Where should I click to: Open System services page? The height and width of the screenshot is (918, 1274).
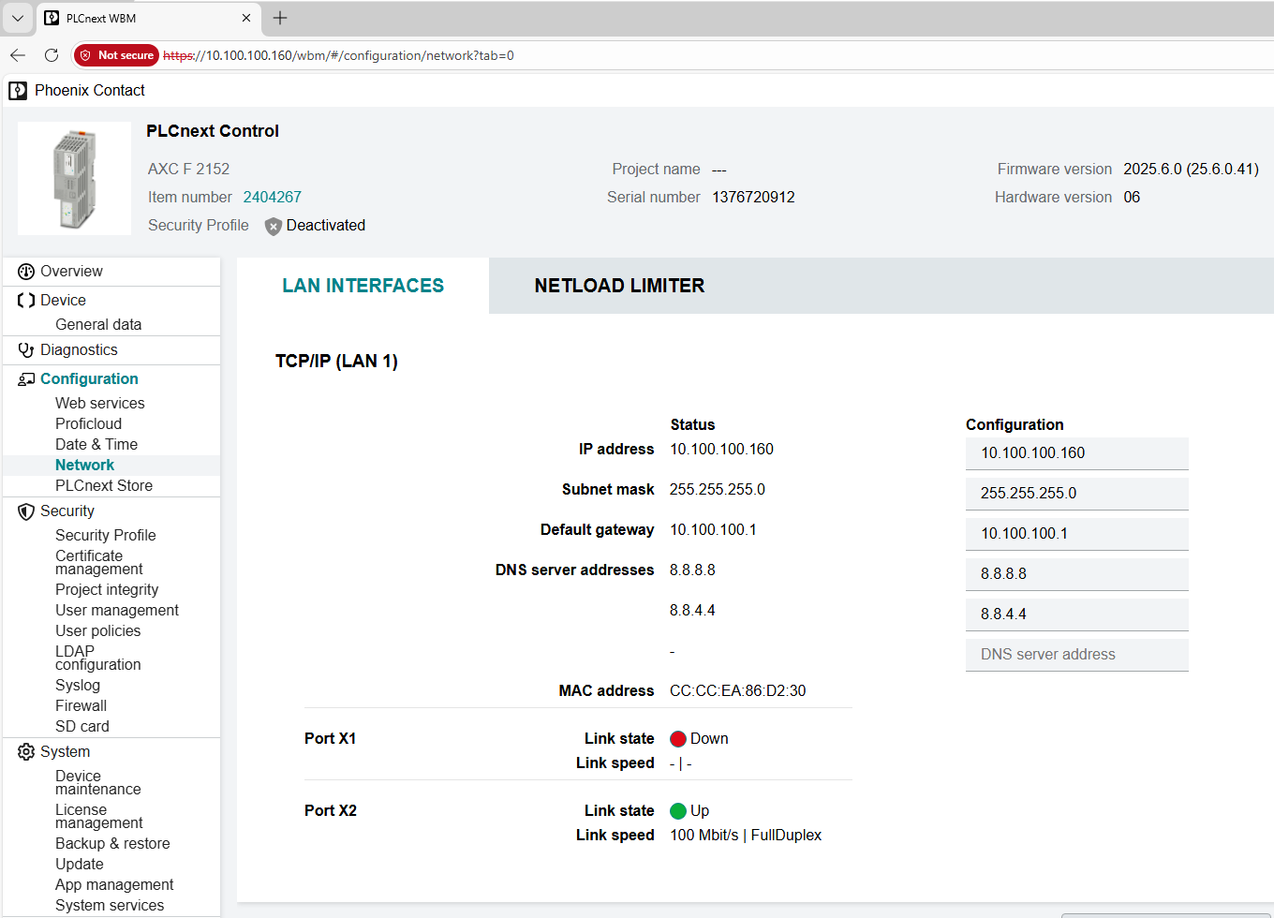[110, 906]
